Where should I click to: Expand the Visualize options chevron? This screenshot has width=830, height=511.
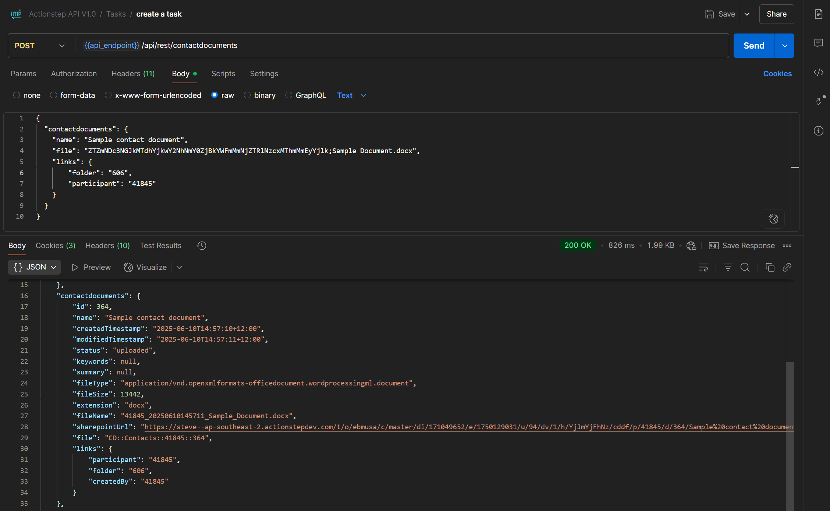click(179, 267)
